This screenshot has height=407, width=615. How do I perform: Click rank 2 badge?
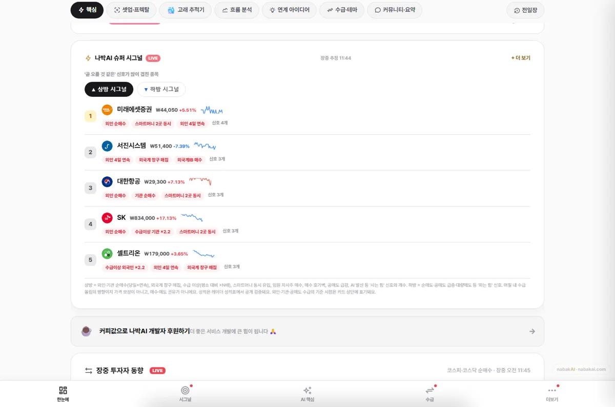(90, 152)
